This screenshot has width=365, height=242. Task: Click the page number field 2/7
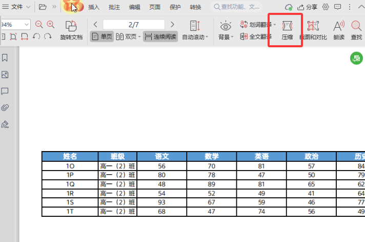coord(134,25)
